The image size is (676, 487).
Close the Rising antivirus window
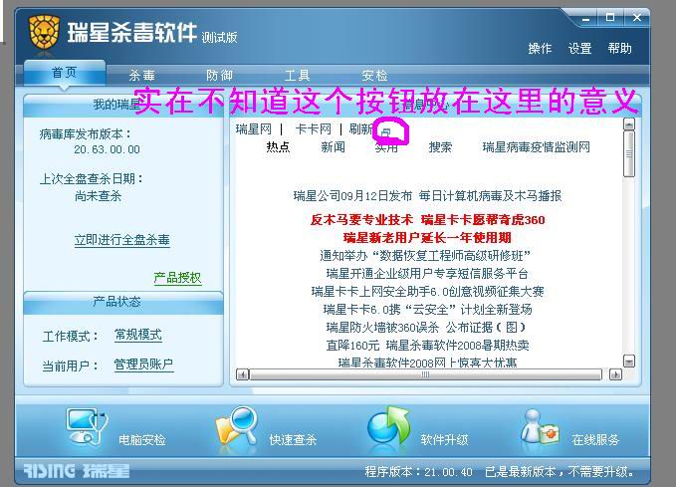click(637, 18)
